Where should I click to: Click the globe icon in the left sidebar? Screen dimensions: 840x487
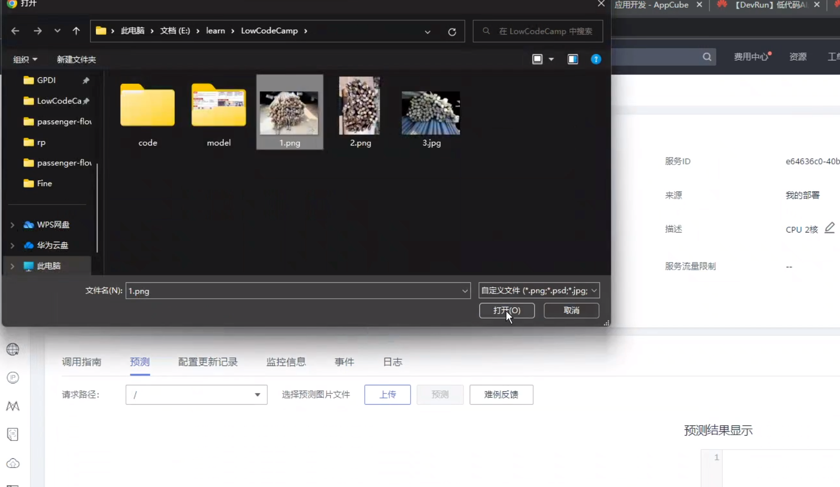13,349
